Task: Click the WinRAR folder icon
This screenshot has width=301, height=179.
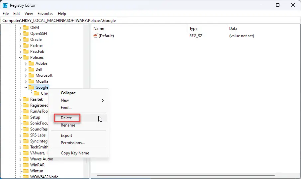Action: (26, 165)
